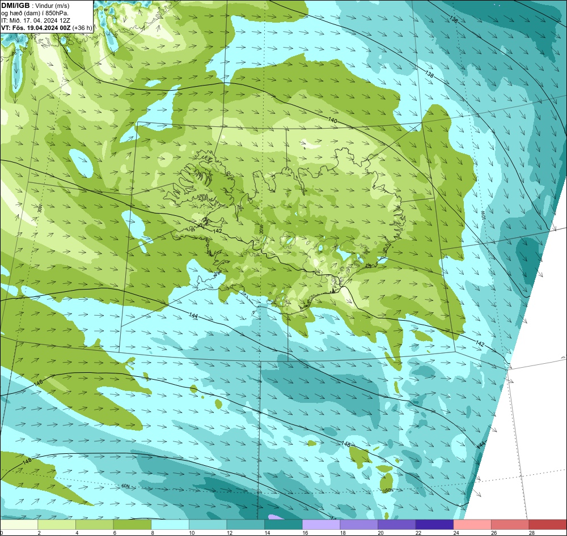The height and width of the screenshot is (536, 567).
Task: Click the '10W' longitude label
Action: 484,216
